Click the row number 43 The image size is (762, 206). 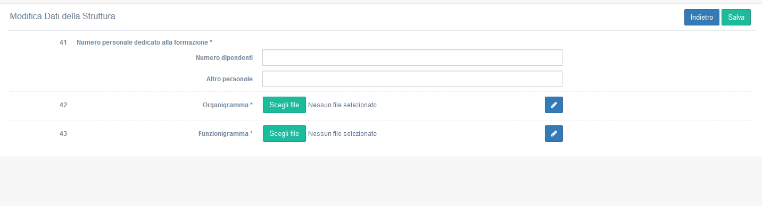pyautogui.click(x=63, y=134)
